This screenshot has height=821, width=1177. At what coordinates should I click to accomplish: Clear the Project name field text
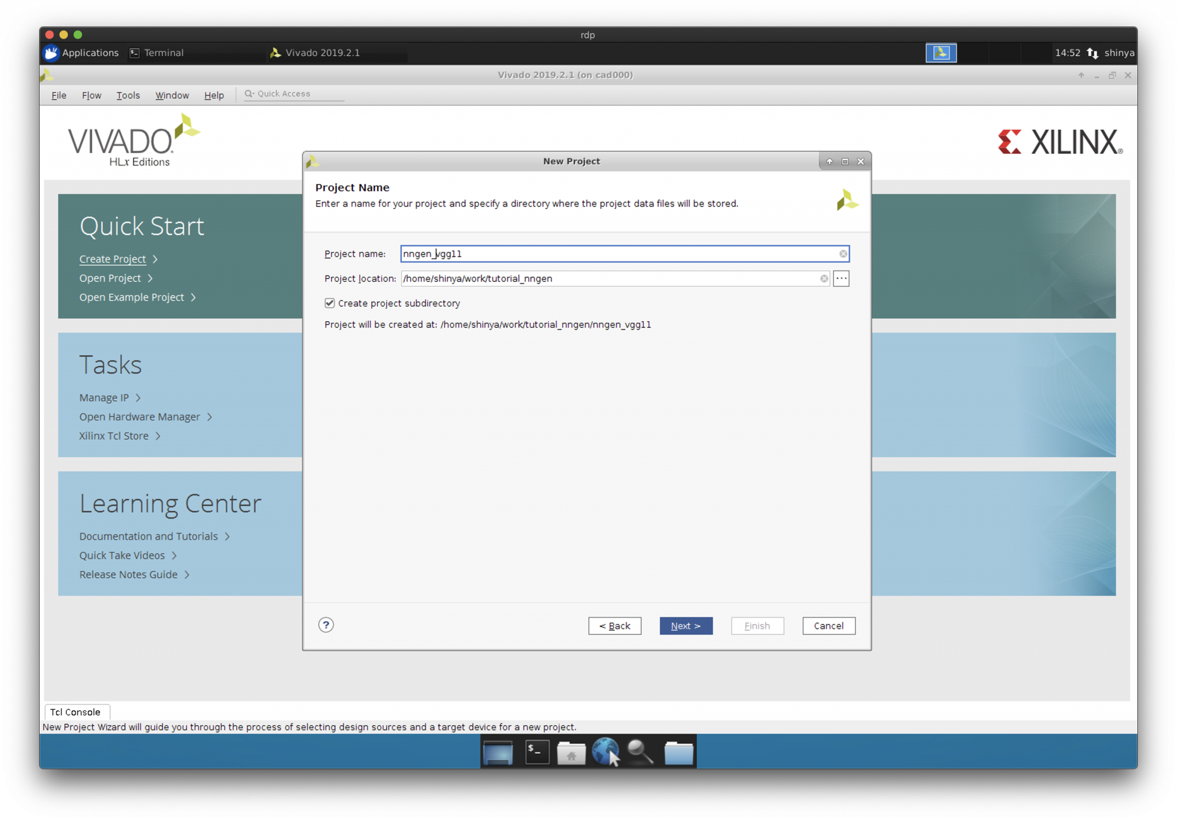[843, 254]
